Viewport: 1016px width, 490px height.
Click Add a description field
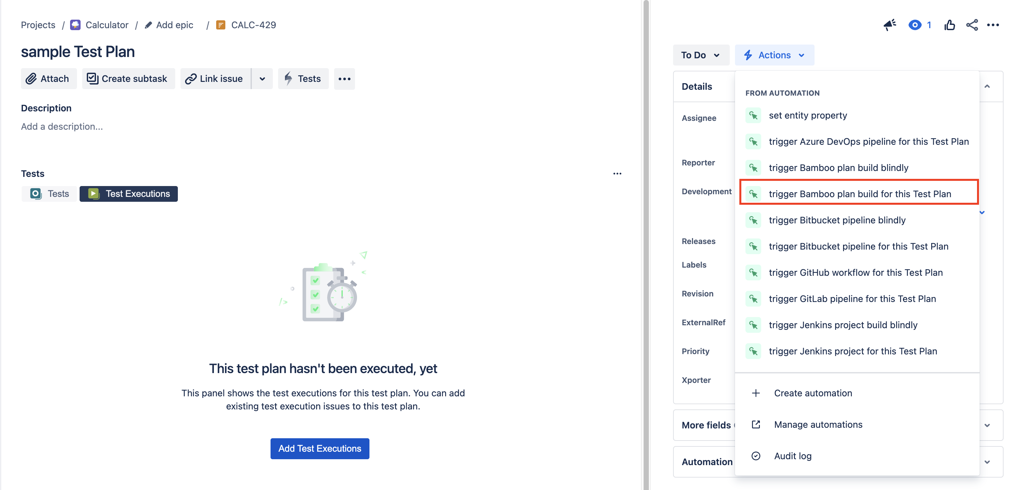click(62, 127)
